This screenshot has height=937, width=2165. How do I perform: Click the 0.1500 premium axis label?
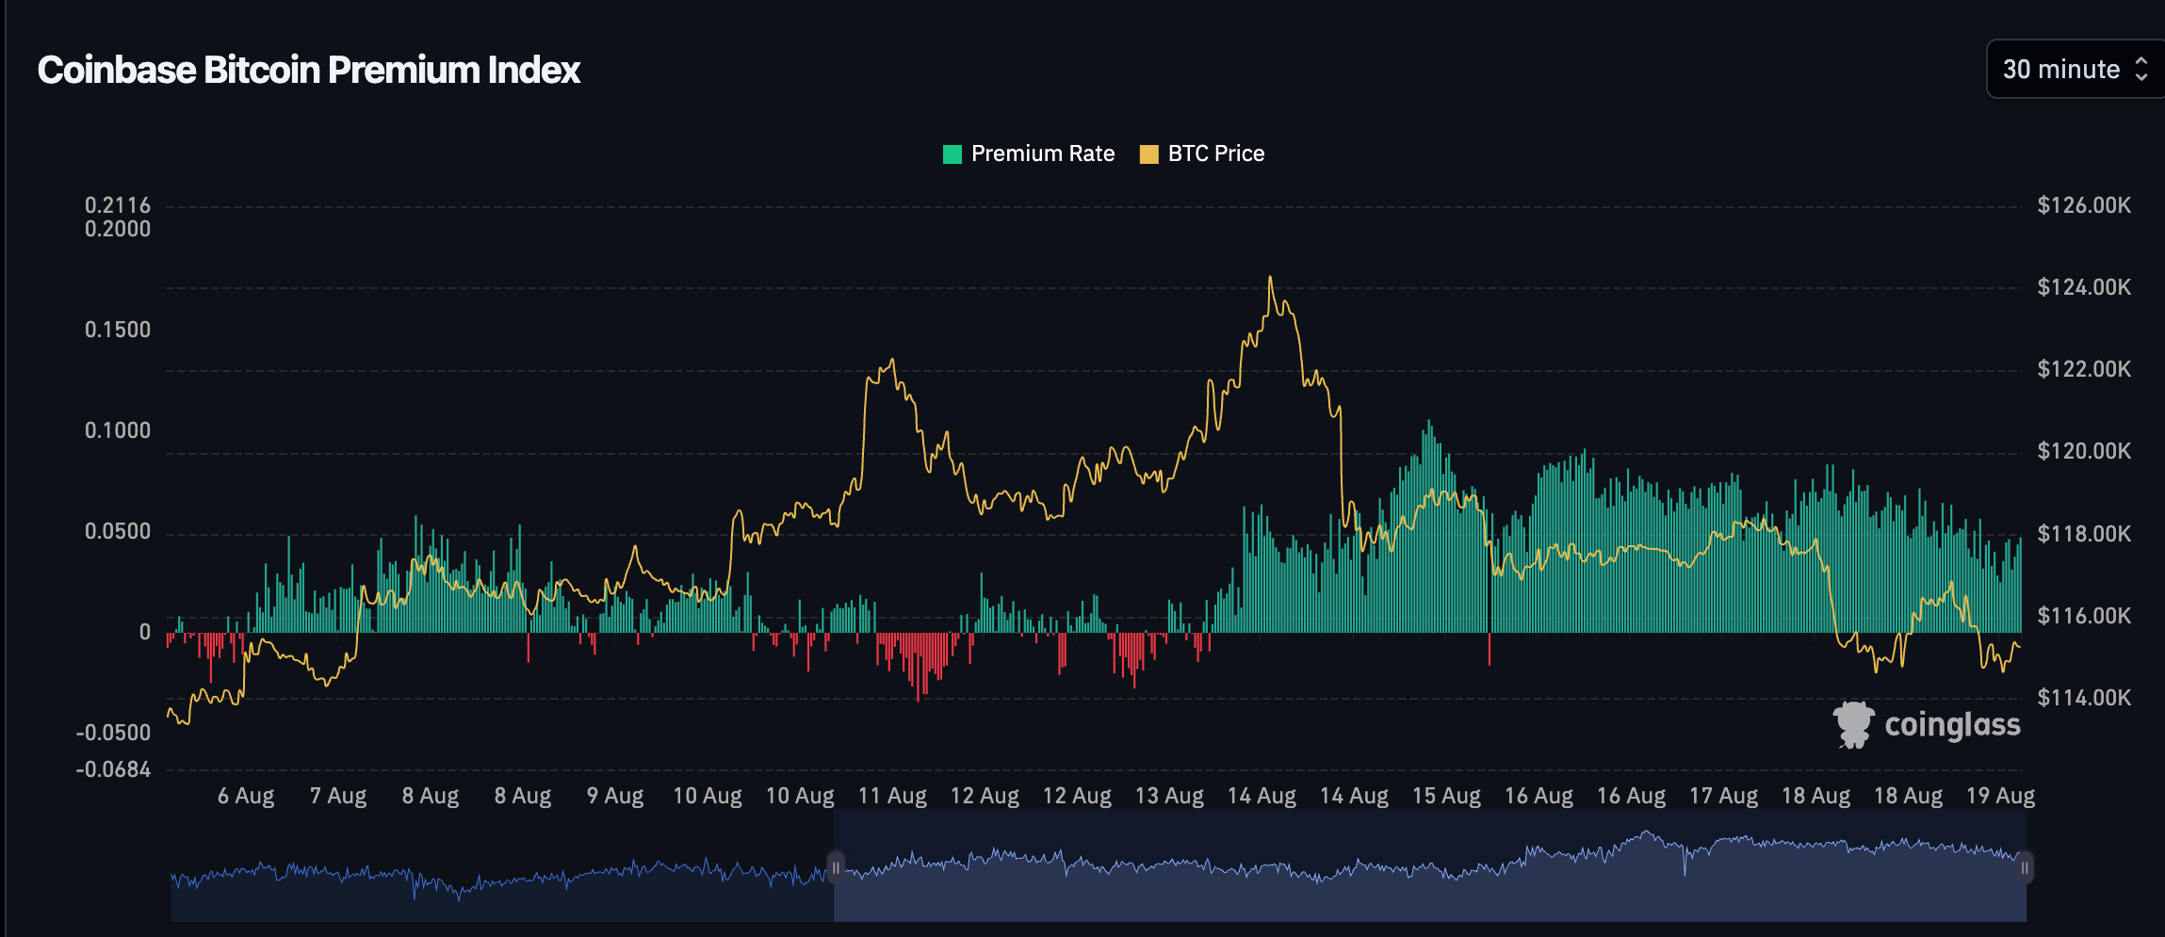118,330
